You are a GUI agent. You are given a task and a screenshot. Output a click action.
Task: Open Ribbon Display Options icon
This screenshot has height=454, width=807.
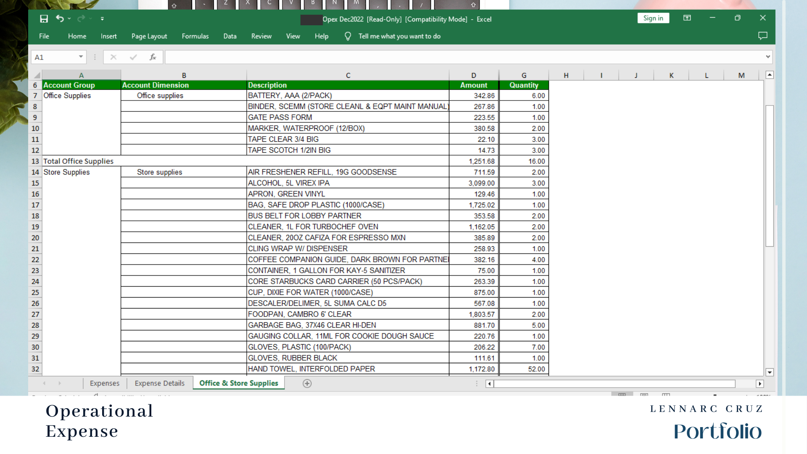pyautogui.click(x=687, y=18)
